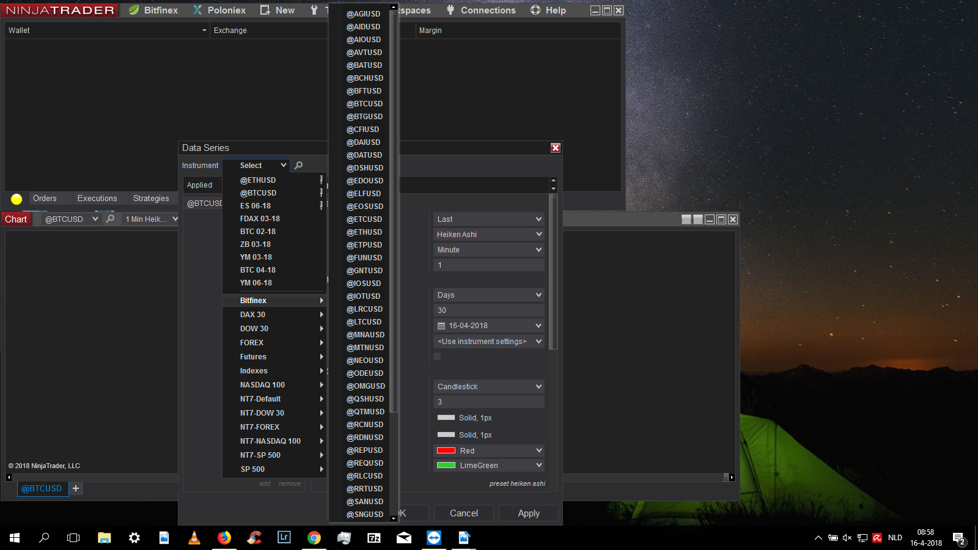Click the calendar icon next to 16-04-2018
Screen dimensions: 978x550
(441, 326)
